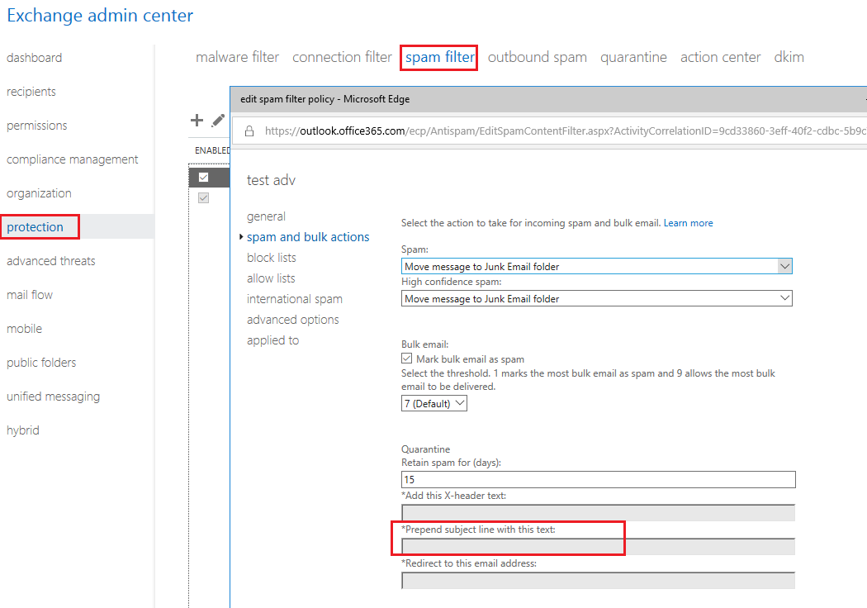Click the Learn more link
The image size is (867, 608).
(x=689, y=223)
